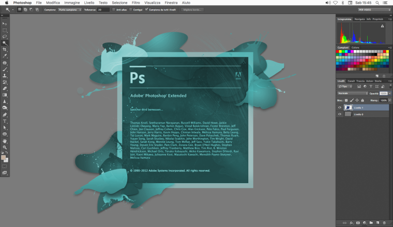Select the Path Selection tool
The width and height of the screenshot is (393, 227).
[x=5, y=128]
